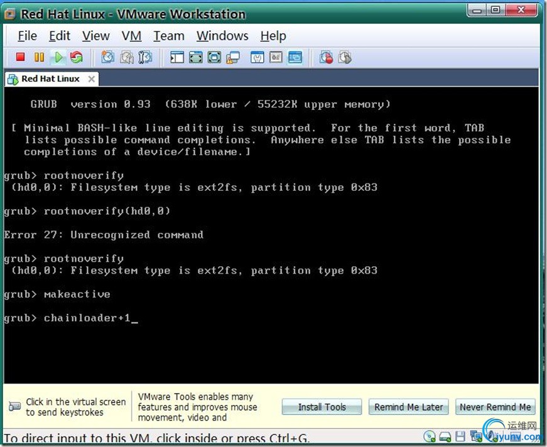Click the Unity windows icon with warning
This screenshot has height=447, width=547.
click(x=233, y=58)
